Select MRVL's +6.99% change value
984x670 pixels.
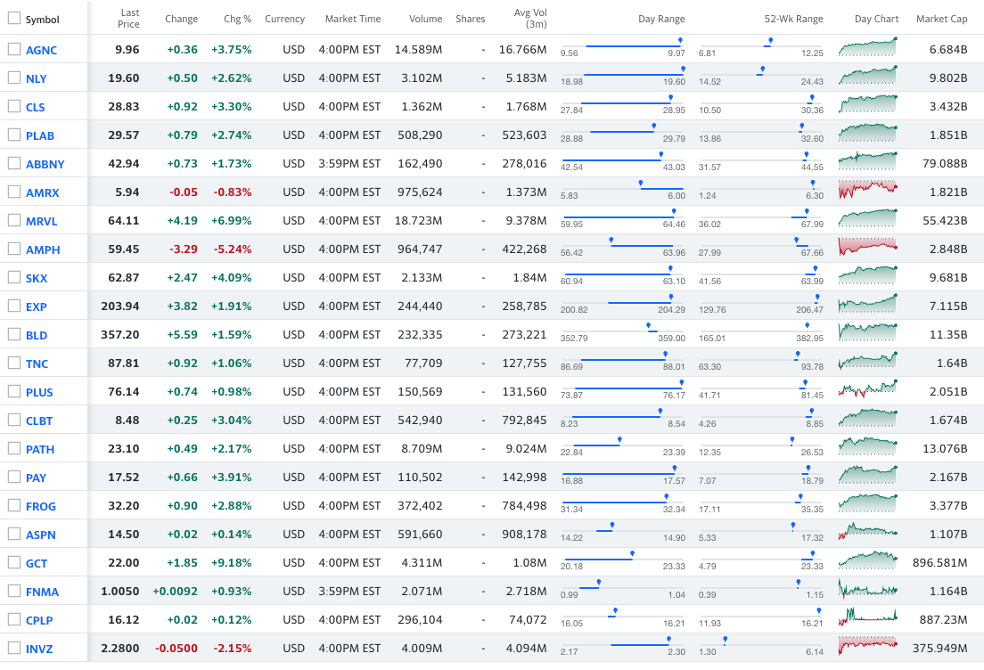click(x=231, y=221)
